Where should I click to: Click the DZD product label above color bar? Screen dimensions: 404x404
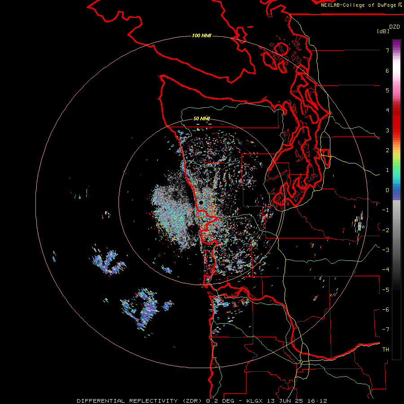point(395,26)
